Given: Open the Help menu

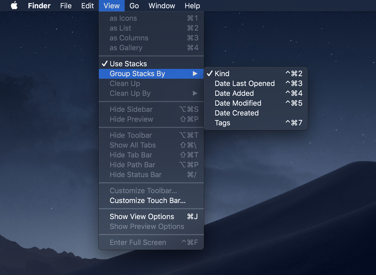Looking at the screenshot, I should [x=192, y=6].
